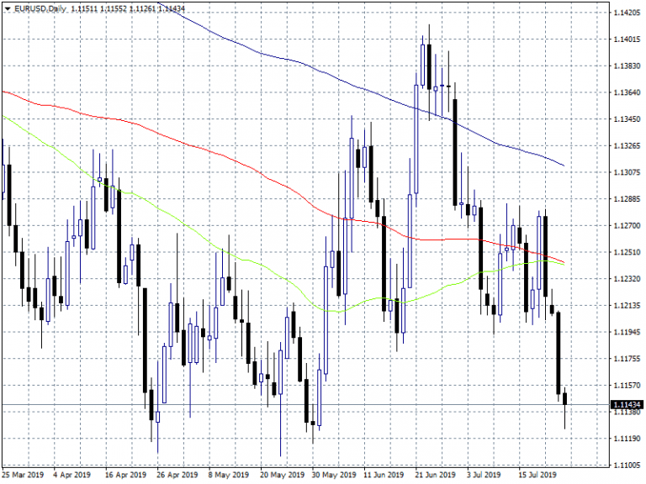Viewport: 646px width, 484px height.
Task: Click the 25 Mar 2019 date label
Action: 23,475
